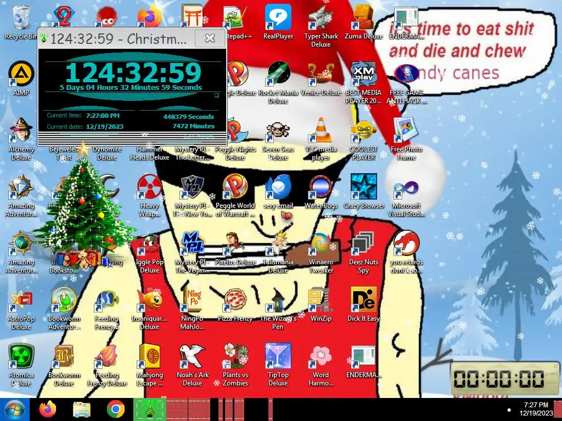This screenshot has height=421, width=562.
Task: Launch the Pizza Frenzy game
Action: [x=235, y=305]
